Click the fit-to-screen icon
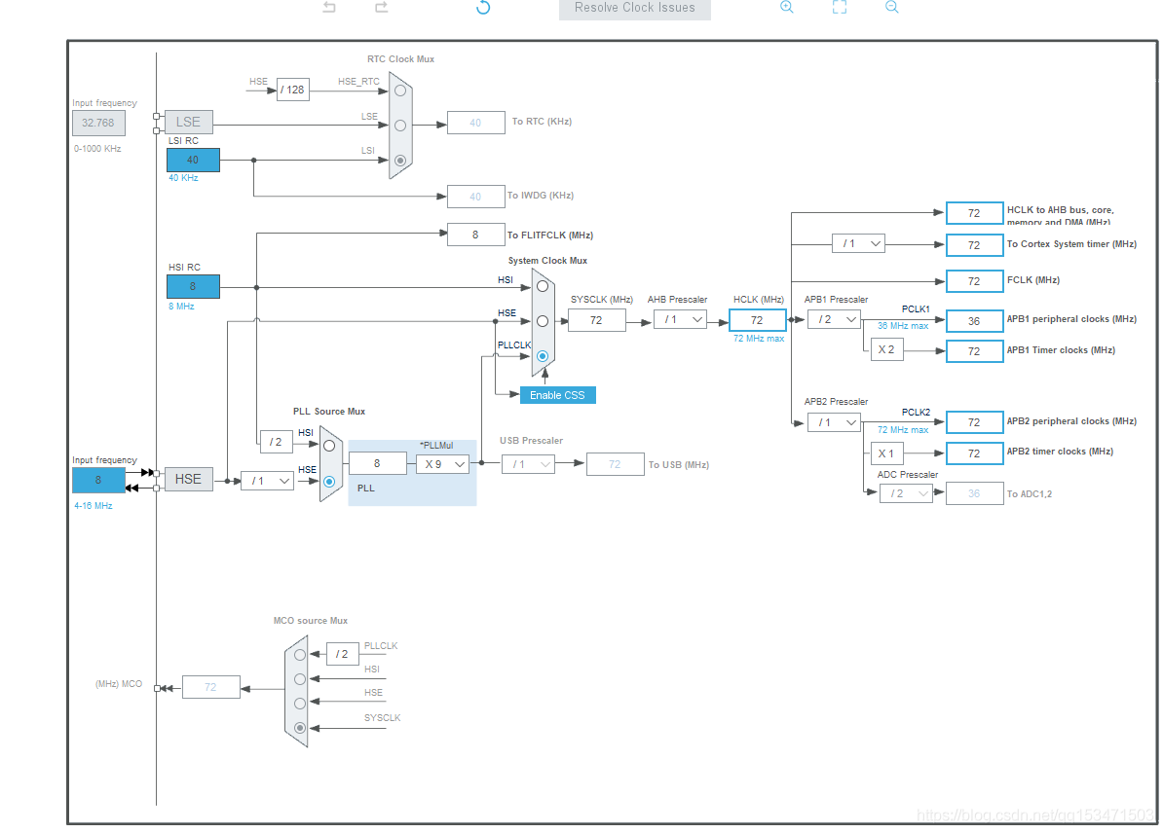Viewport: 1163px width, 833px height. pyautogui.click(x=840, y=8)
